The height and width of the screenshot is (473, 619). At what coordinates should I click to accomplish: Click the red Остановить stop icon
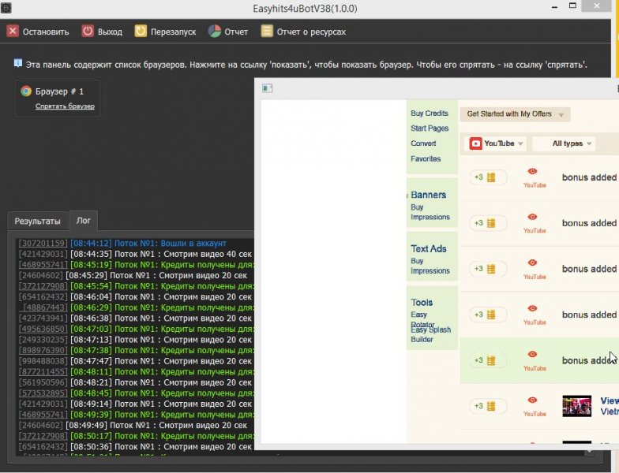pos(13,32)
